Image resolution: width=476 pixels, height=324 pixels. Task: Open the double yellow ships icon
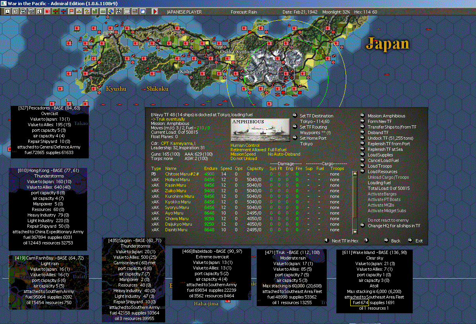[x=87, y=12]
